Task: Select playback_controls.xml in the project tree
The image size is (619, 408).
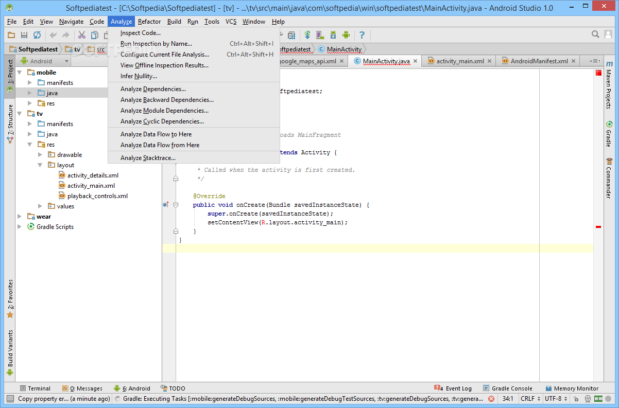Action: 97,196
